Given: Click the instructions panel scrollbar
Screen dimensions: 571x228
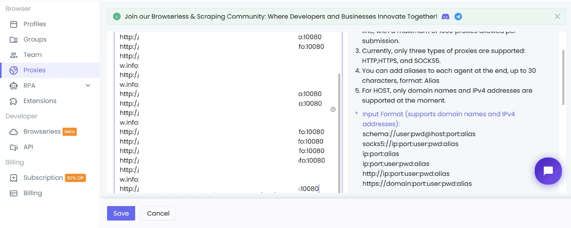Looking at the screenshot, I should coord(563,77).
